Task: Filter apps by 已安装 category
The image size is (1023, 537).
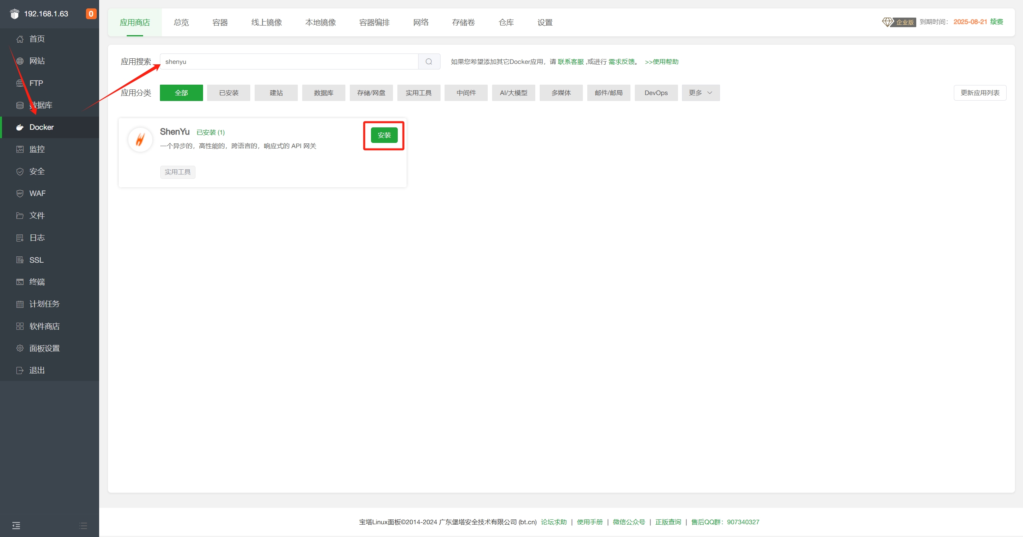Action: pos(229,93)
